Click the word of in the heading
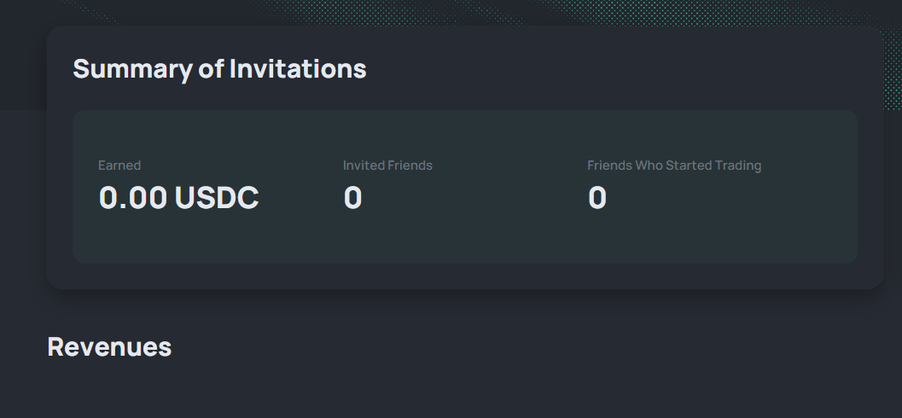This screenshot has width=902, height=418. click(x=211, y=68)
